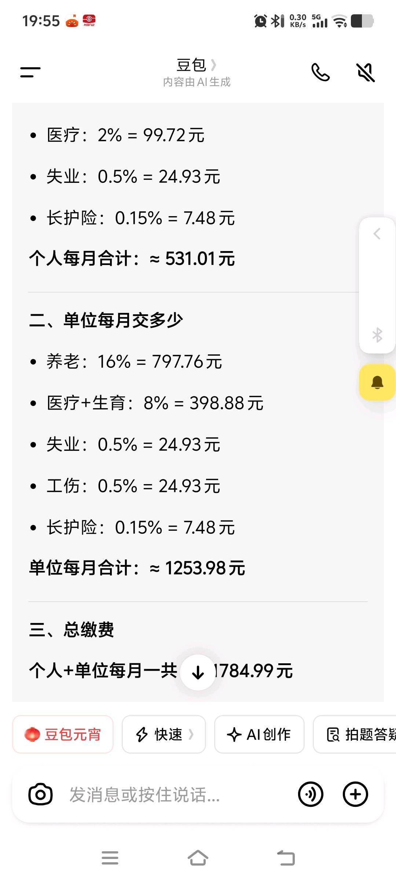Collapse the floating side panel arrow
The image size is (396, 881).
(377, 234)
